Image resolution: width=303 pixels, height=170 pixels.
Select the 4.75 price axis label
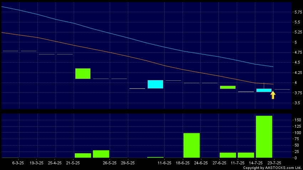tap(298, 52)
